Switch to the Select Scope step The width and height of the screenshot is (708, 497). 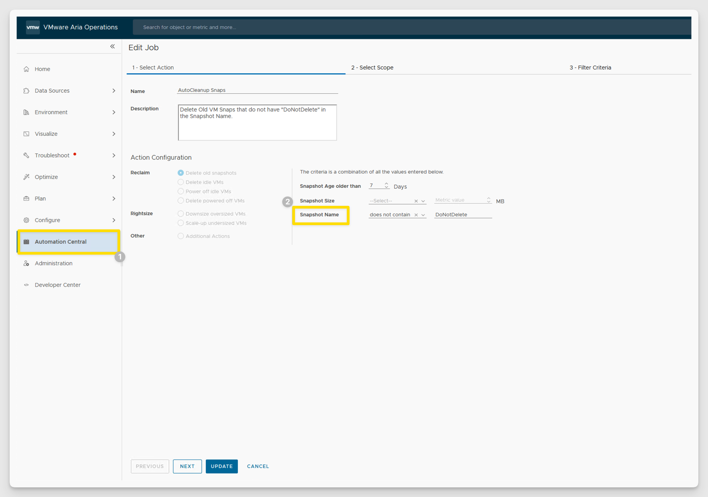coord(372,67)
